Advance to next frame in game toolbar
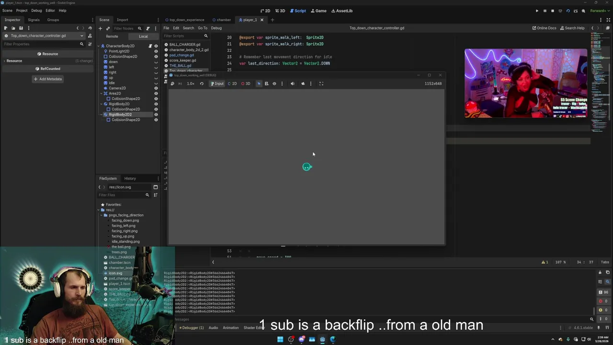The image size is (613, 345). [180, 84]
